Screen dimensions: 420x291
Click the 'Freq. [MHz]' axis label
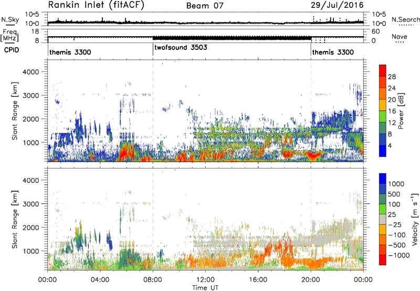tap(10, 35)
